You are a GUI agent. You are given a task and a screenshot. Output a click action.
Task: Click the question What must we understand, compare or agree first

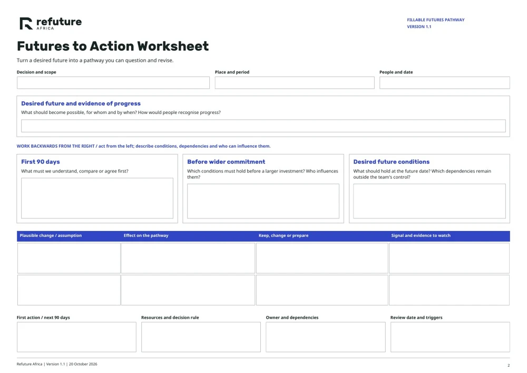click(75, 171)
